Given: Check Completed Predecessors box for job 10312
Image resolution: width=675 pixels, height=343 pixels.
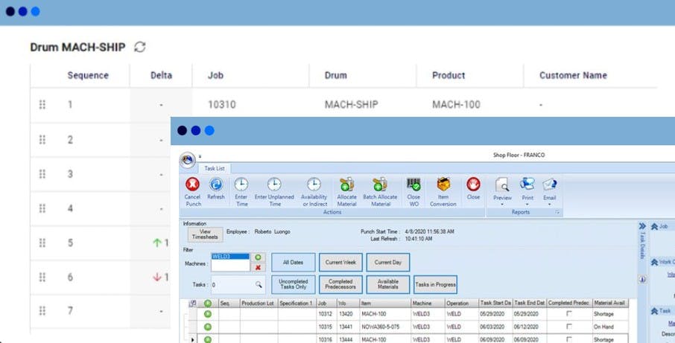Looking at the screenshot, I should (x=569, y=314).
